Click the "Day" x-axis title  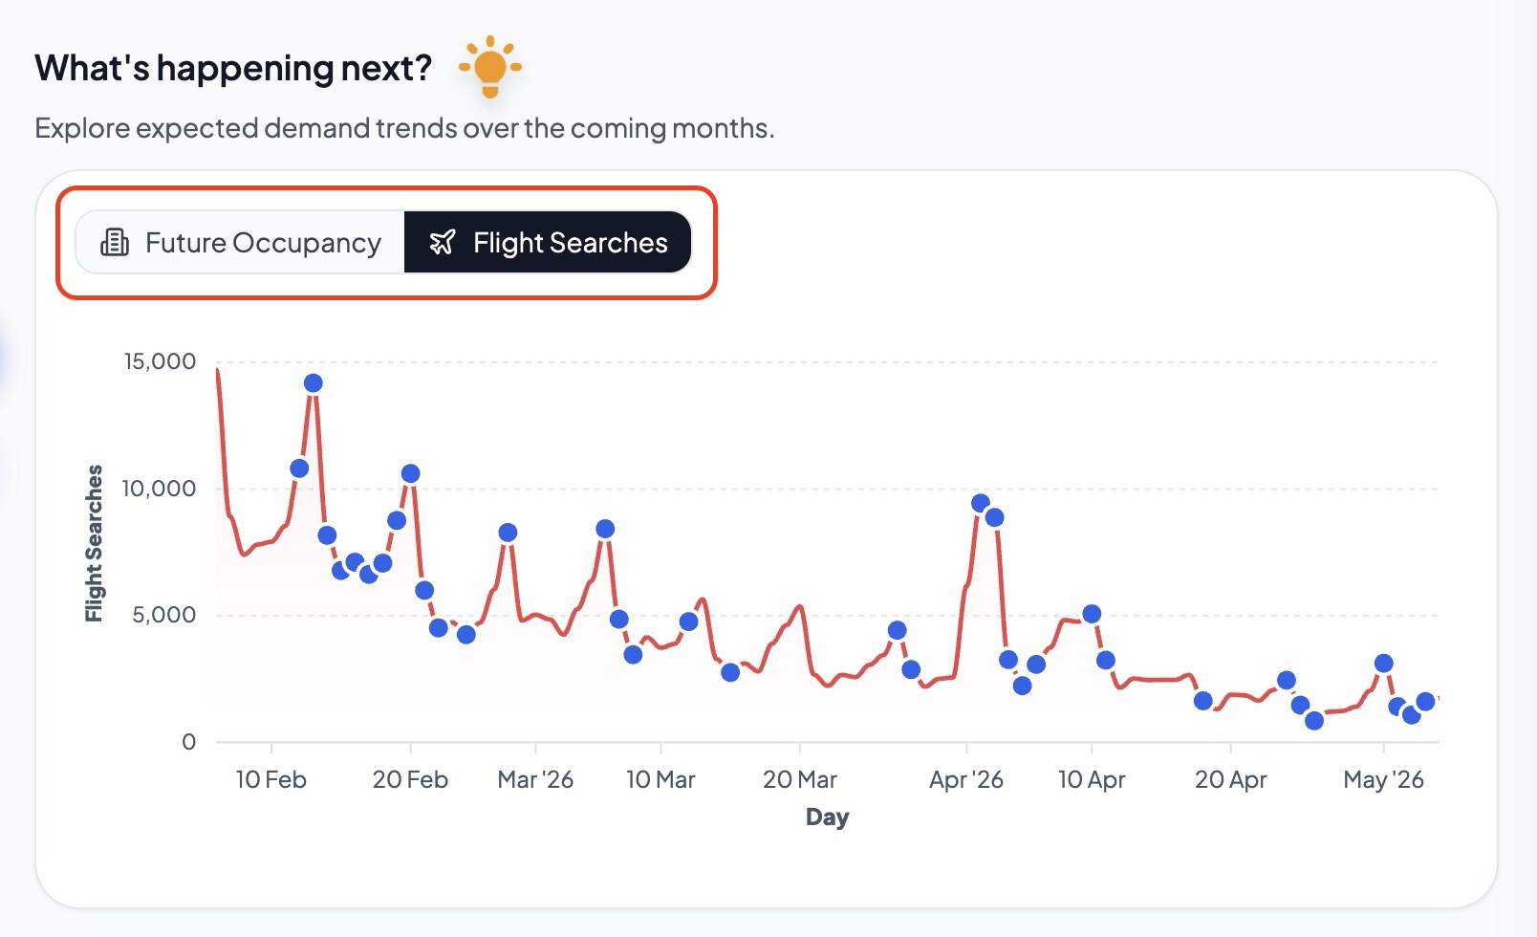(827, 817)
